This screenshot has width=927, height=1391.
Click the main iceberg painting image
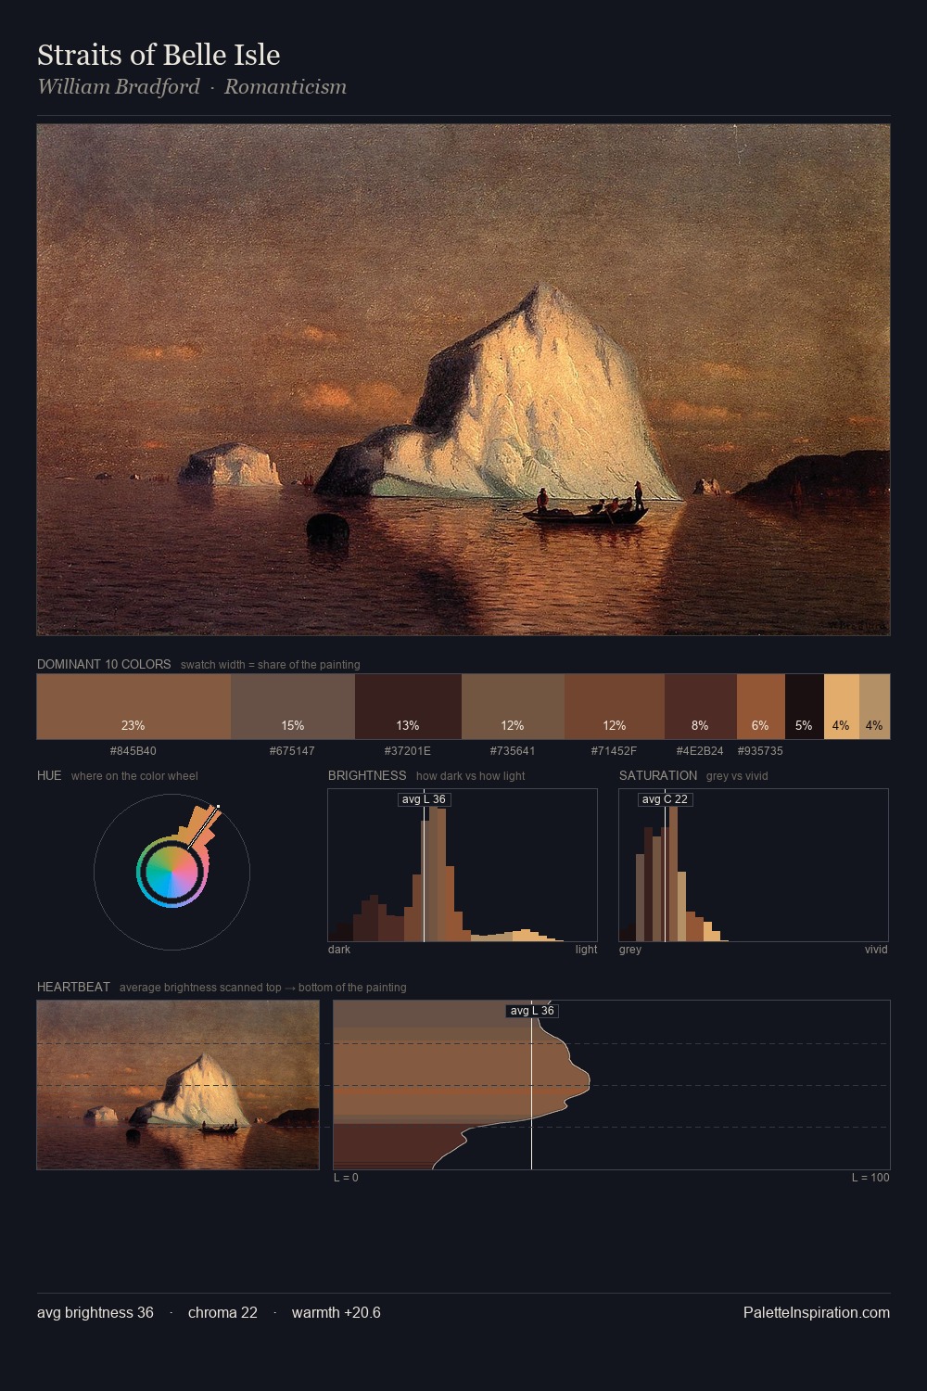click(x=463, y=380)
